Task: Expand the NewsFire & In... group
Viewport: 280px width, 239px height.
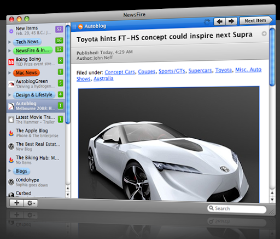Action: pos(10,50)
